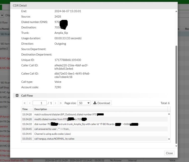The image size is (189, 162).
Task: Click CDR Detail dialog scroll-down arrow
Action: pos(176,146)
